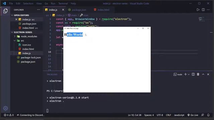This screenshot has height=120, width=214.
Task: Run the file with play icon
Action: click(198, 10)
